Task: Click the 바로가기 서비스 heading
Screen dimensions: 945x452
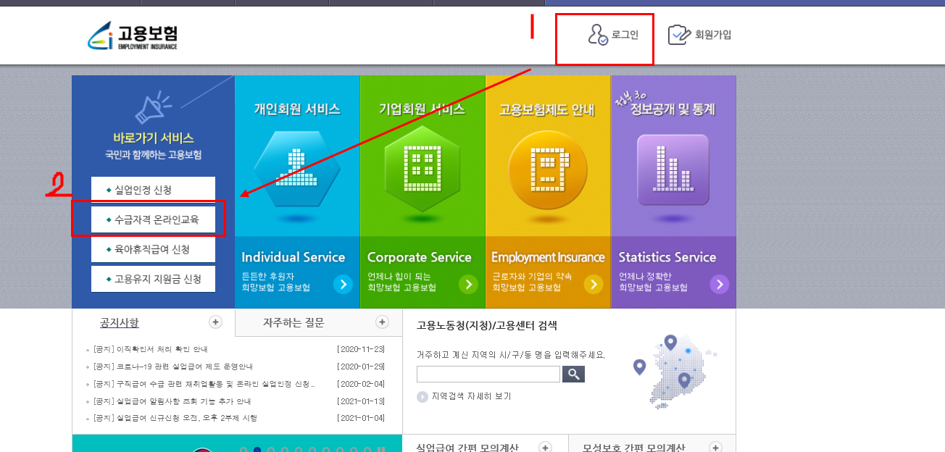Action: (153, 138)
